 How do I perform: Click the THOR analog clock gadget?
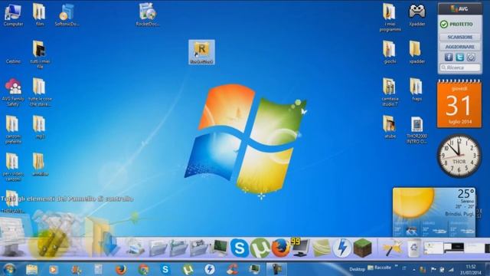tap(459, 156)
